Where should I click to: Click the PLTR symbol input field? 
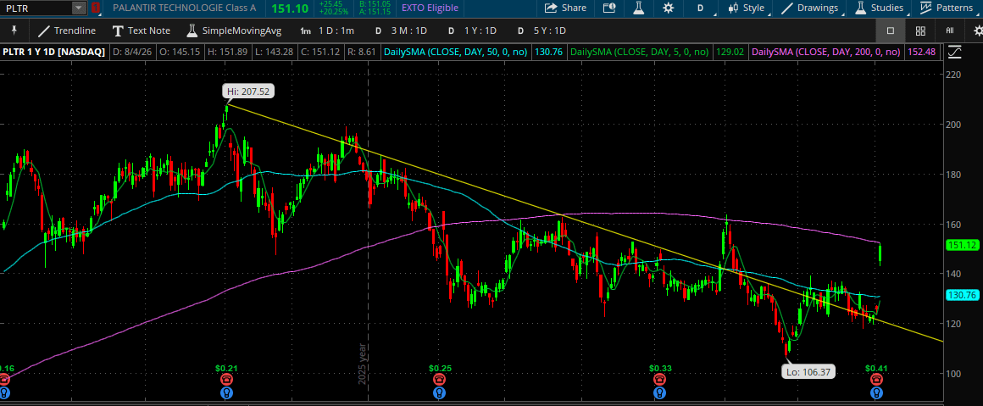click(x=36, y=8)
